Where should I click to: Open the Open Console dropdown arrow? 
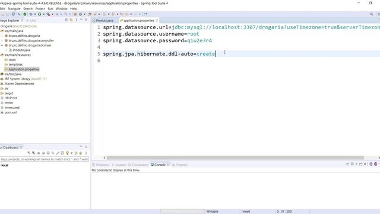point(365,164)
